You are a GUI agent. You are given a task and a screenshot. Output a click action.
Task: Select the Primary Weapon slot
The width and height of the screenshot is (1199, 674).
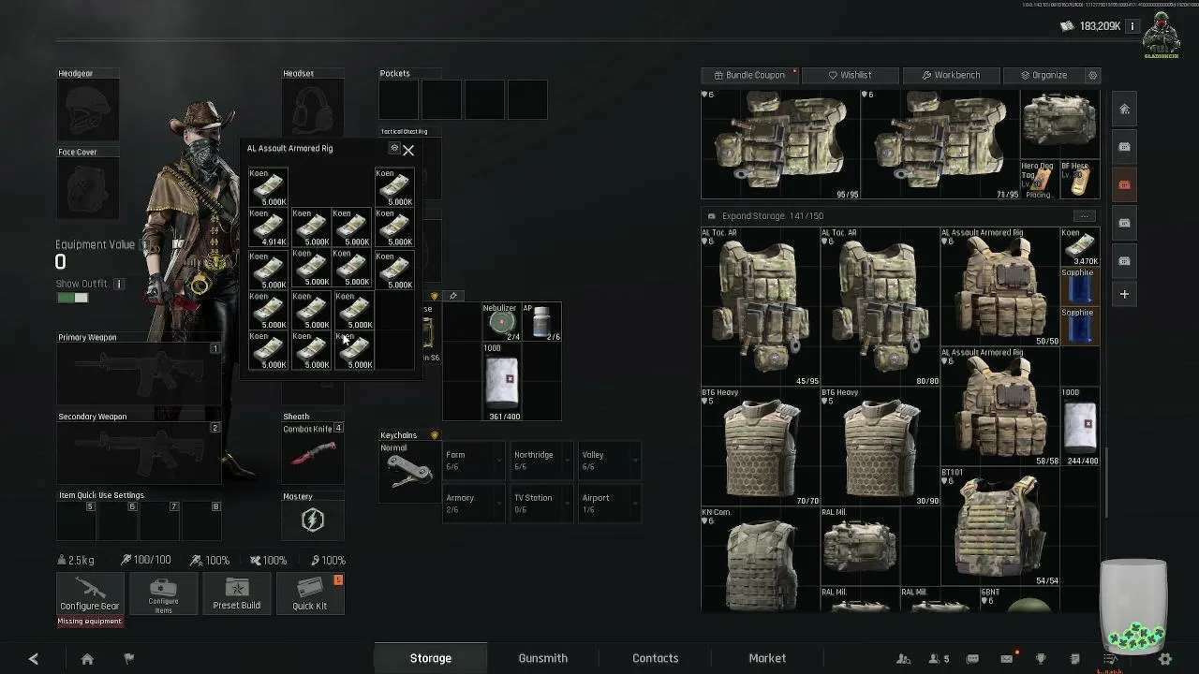pyautogui.click(x=139, y=374)
